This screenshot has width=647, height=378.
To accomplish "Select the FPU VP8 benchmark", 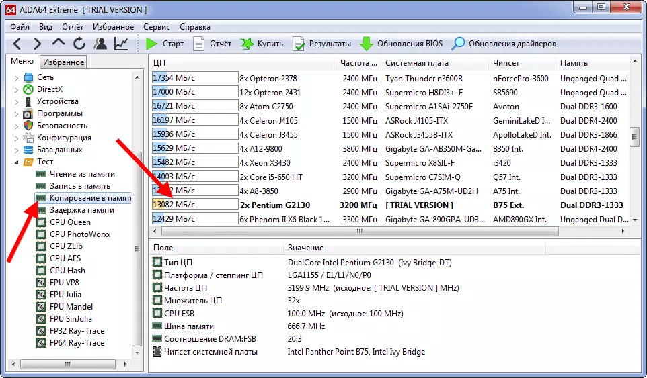I will click(x=65, y=283).
